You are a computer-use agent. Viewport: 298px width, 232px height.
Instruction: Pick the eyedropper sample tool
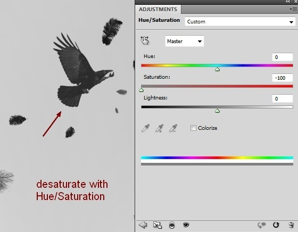tap(146, 128)
